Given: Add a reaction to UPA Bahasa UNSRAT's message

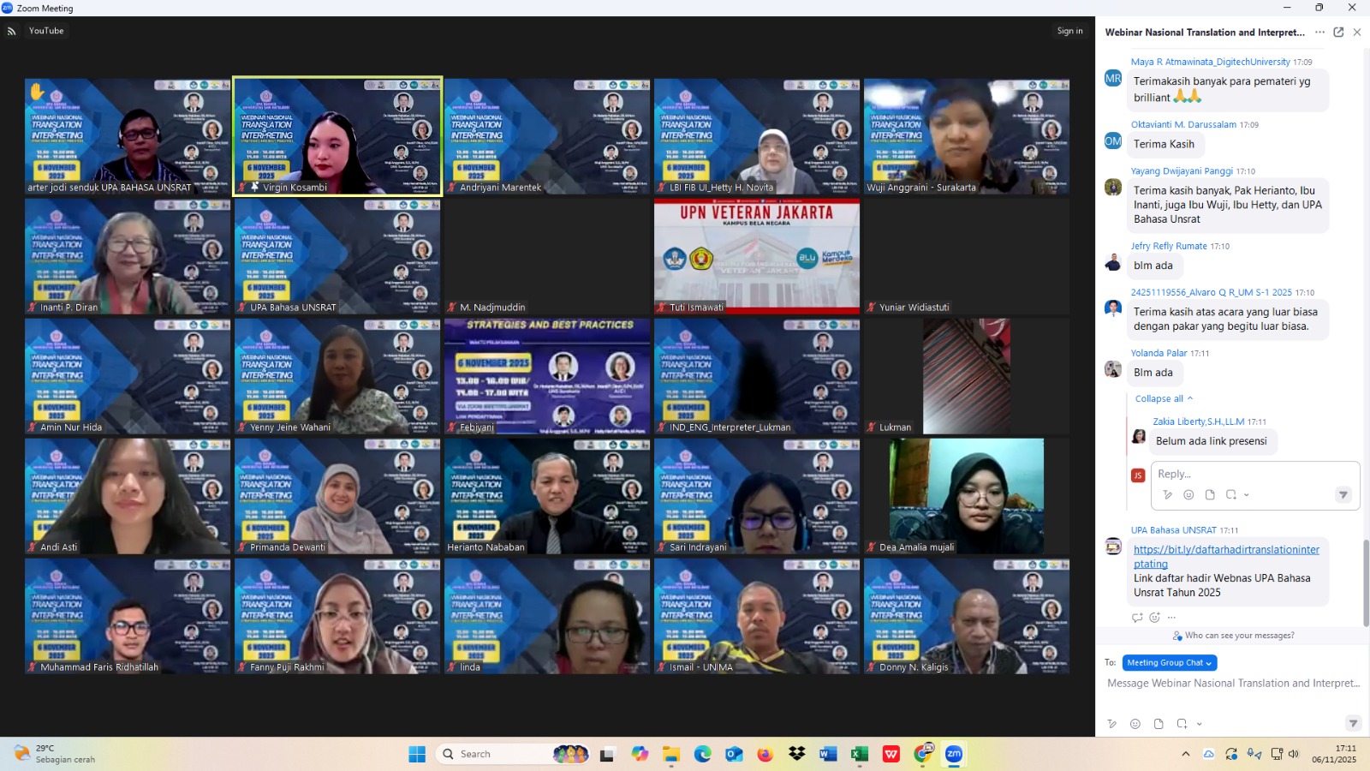Looking at the screenshot, I should (x=1154, y=618).
